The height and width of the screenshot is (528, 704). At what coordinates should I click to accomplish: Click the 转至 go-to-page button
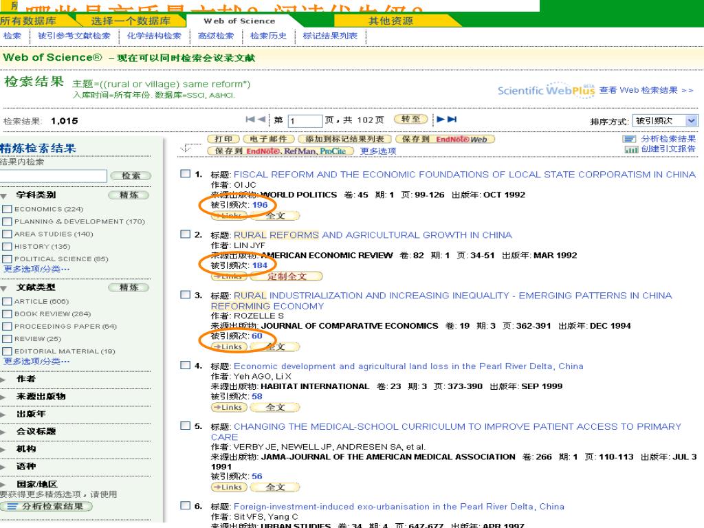coord(411,120)
